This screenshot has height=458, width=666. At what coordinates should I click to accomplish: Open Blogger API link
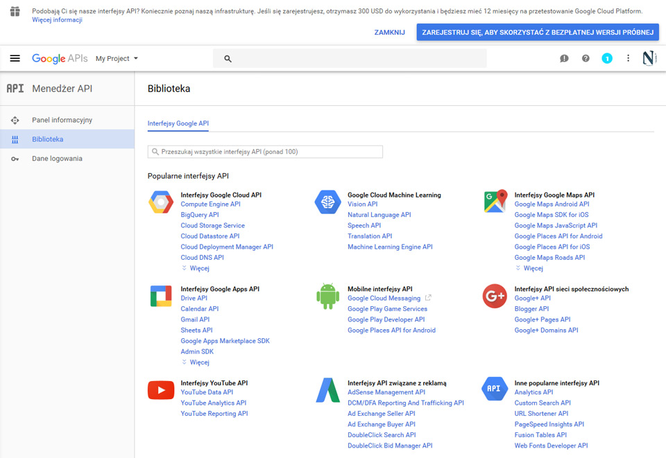pos(531,309)
